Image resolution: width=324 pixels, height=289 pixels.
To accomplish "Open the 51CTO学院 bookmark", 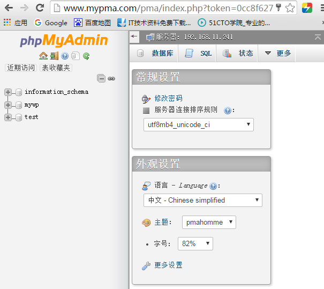I will [x=233, y=23].
